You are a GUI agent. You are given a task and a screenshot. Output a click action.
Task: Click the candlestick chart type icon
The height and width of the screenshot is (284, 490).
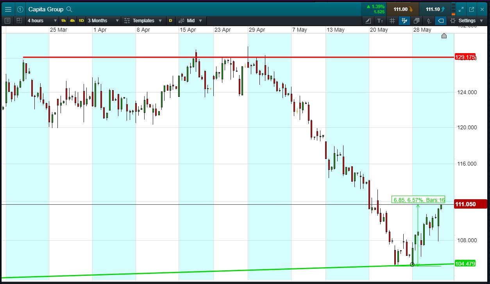point(182,20)
